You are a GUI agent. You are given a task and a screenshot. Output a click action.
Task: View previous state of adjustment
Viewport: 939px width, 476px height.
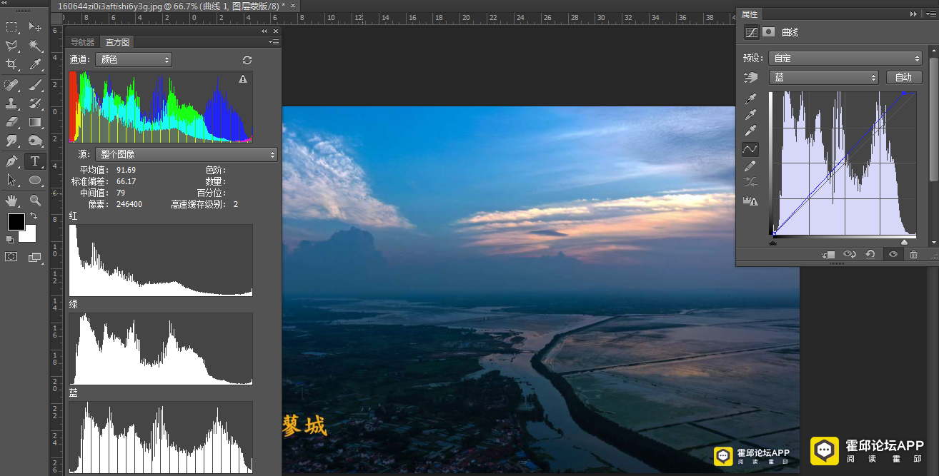[850, 255]
